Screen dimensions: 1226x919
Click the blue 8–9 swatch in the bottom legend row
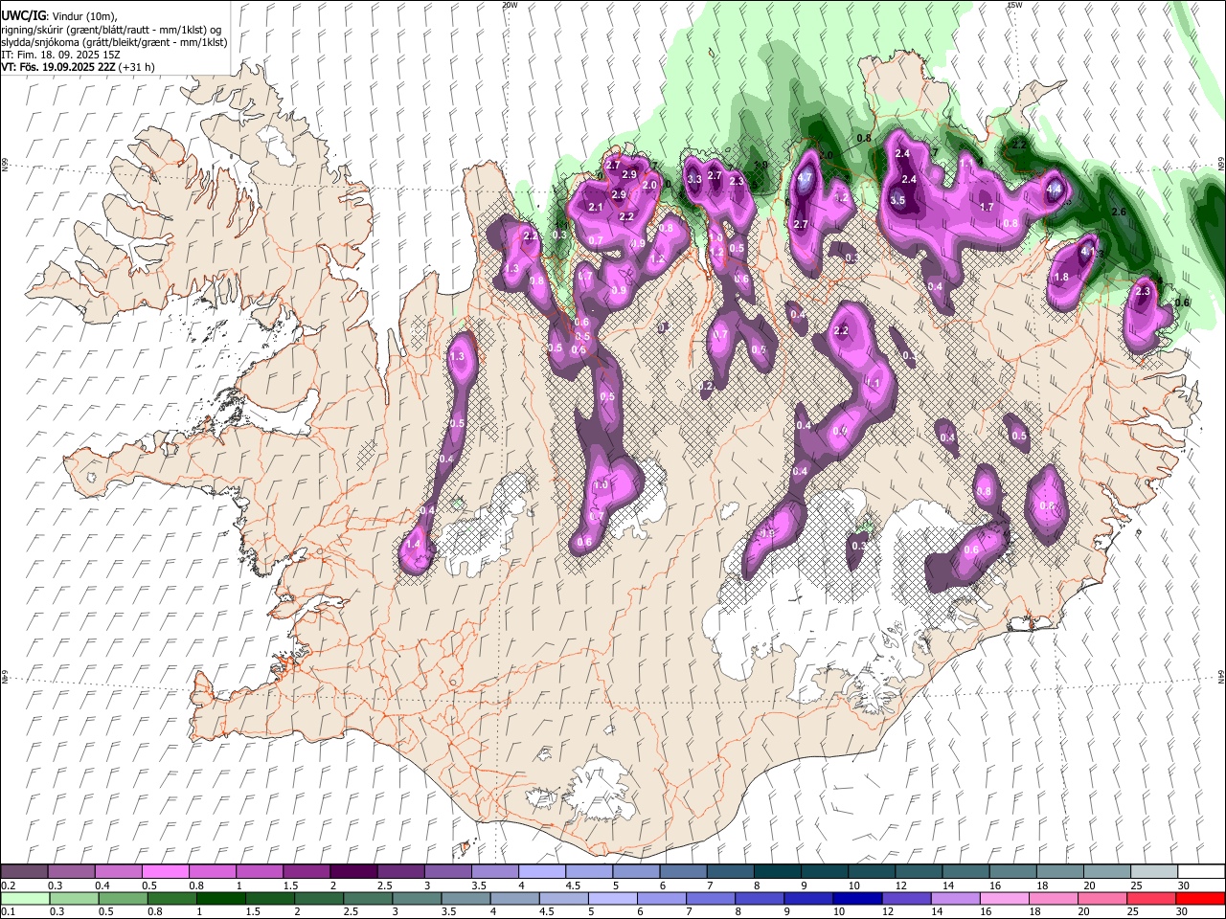(x=760, y=899)
